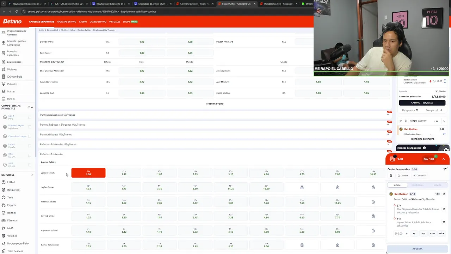Open the Fútbol sport icon
Screen dimensions: 451x254
4,182
